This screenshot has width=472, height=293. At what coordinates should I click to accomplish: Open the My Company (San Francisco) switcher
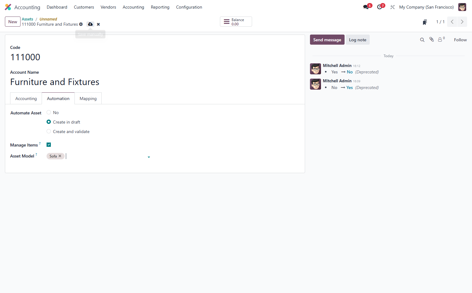pyautogui.click(x=426, y=7)
